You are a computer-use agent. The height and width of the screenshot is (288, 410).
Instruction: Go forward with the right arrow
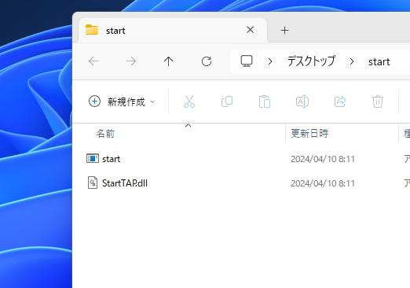pyautogui.click(x=131, y=61)
